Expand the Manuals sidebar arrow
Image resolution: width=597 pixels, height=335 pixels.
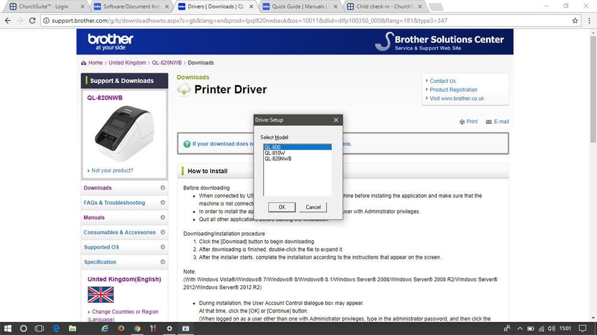click(x=162, y=218)
